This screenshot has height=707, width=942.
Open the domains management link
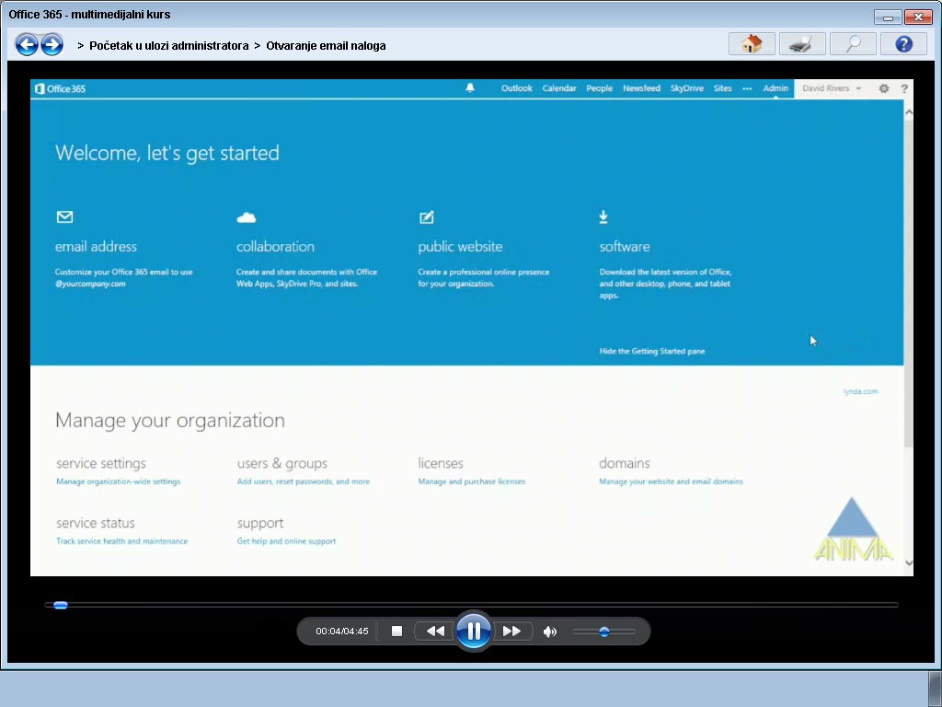click(625, 463)
